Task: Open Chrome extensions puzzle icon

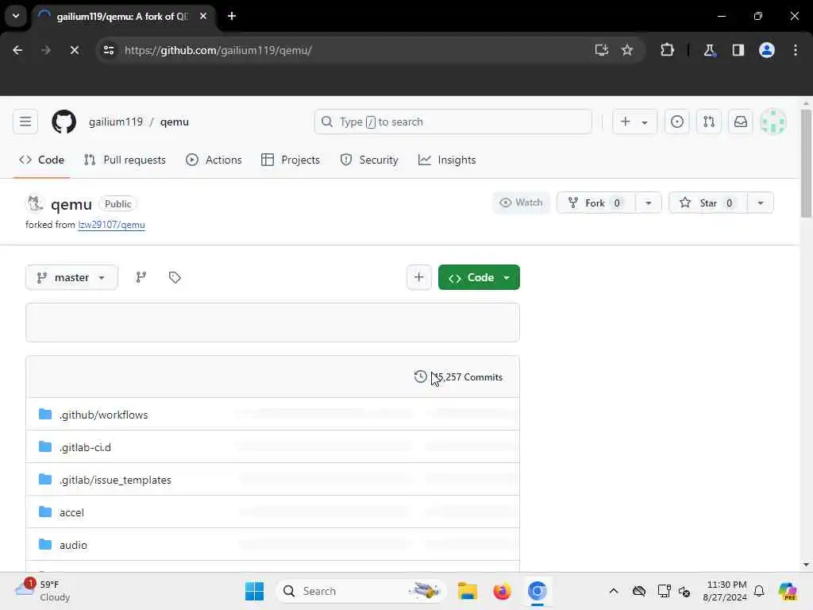Action: [667, 50]
